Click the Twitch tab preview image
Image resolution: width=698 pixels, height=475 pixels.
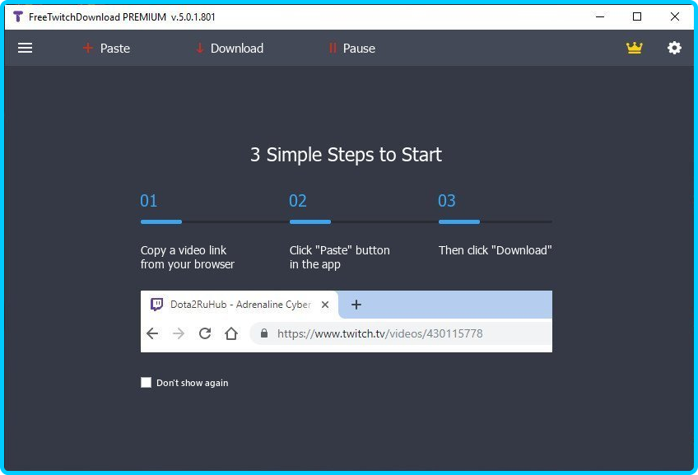pyautogui.click(x=347, y=321)
